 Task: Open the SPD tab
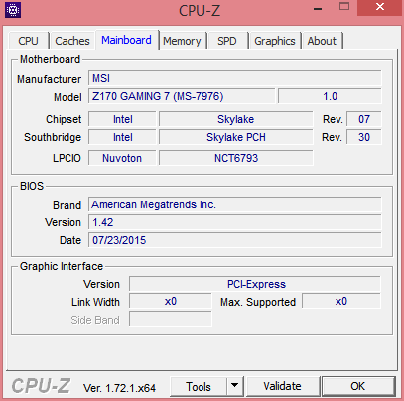coord(227,41)
